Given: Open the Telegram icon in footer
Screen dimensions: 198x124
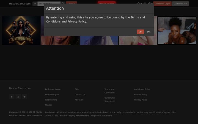Looking at the screenshot, I should [24, 97].
